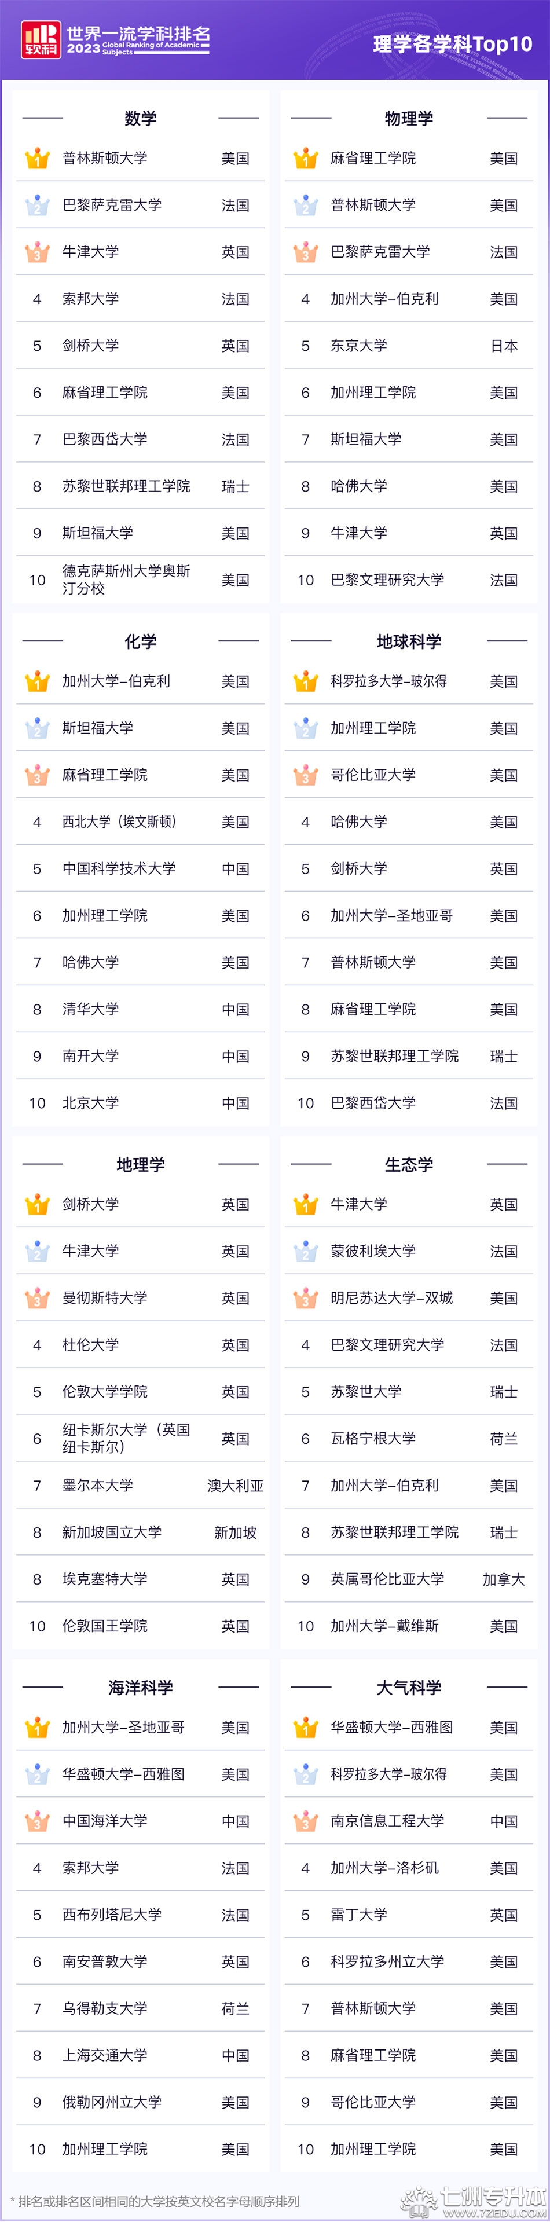Click gold crown beside 加州大学-伯克利 in 化学
This screenshot has height=2222, width=550.
tap(37, 681)
